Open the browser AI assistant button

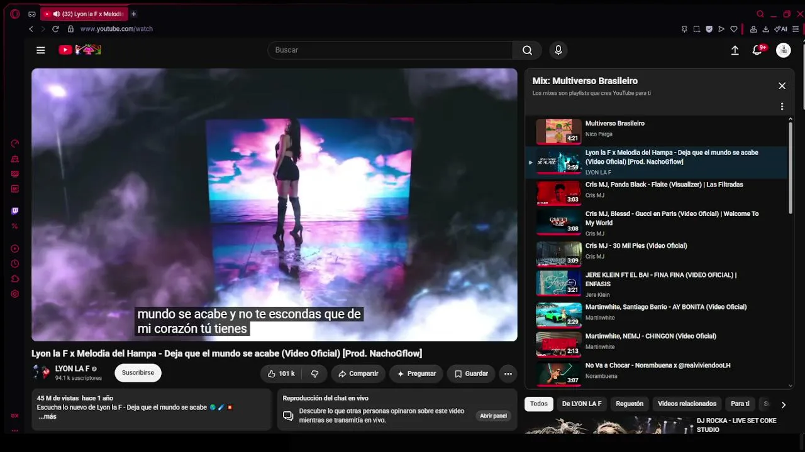point(780,29)
